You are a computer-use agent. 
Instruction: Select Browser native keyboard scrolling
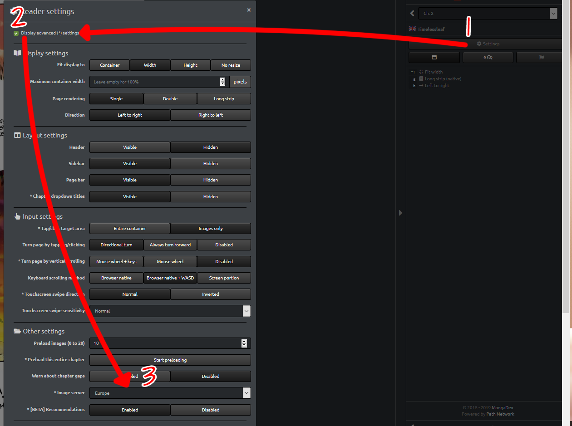(x=116, y=278)
